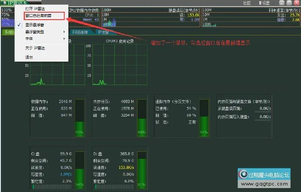
Task: Click the C: drive 54% usage bar
Action: coord(79,169)
